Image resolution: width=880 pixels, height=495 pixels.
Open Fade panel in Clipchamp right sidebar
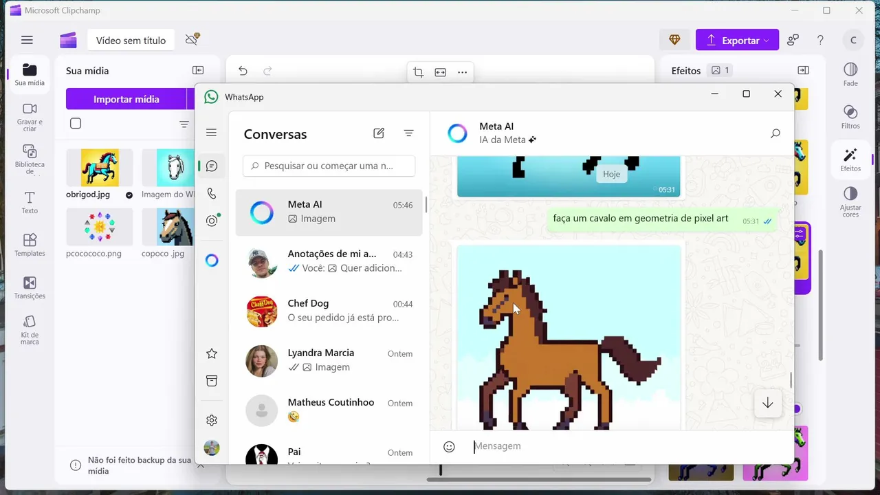[850, 74]
